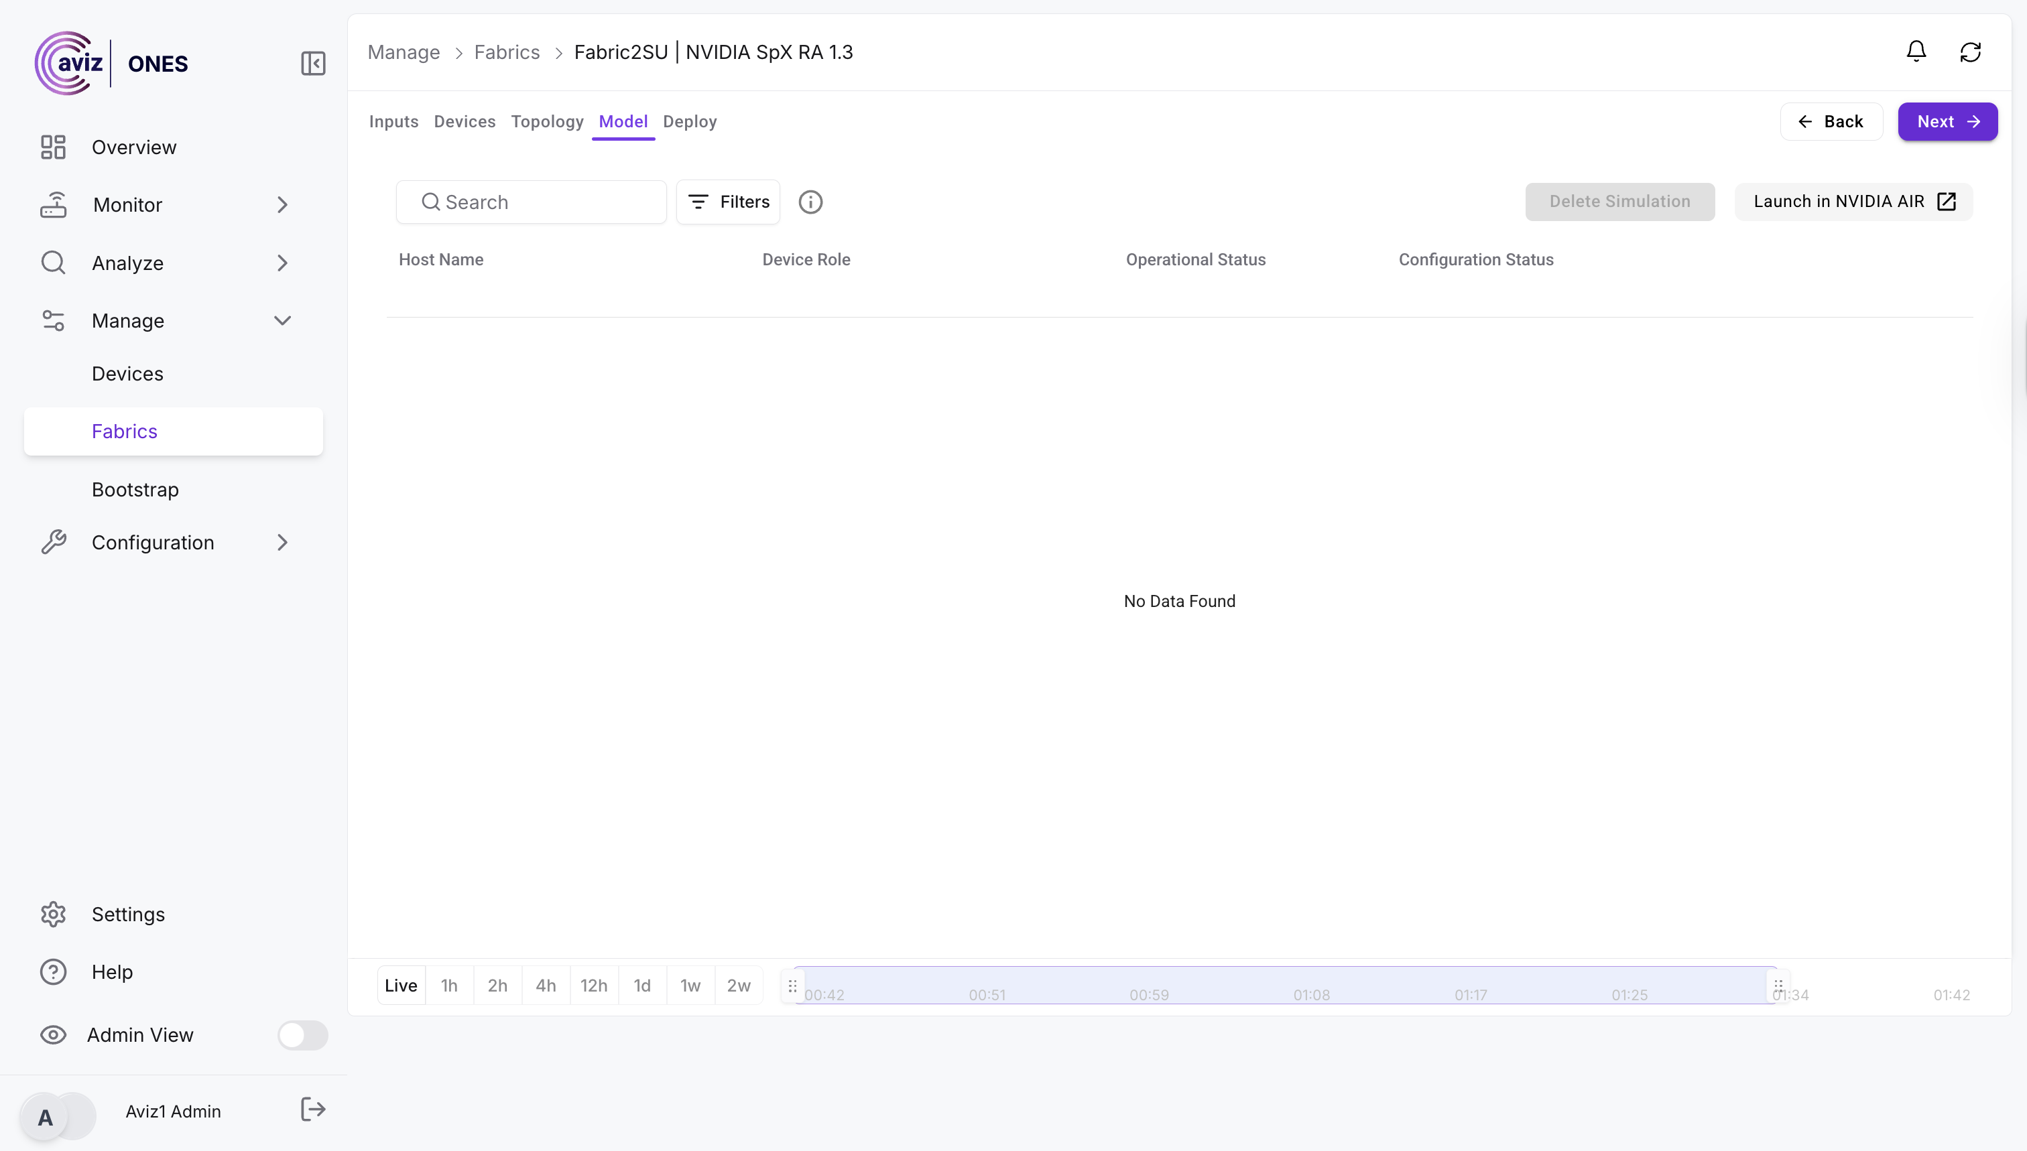Expand the Analyze section chevron
The width and height of the screenshot is (2027, 1151).
coord(282,263)
